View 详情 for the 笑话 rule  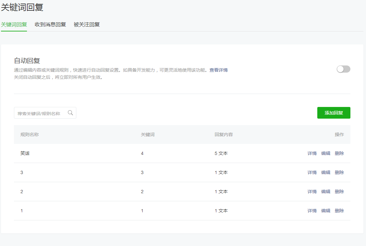(x=312, y=153)
